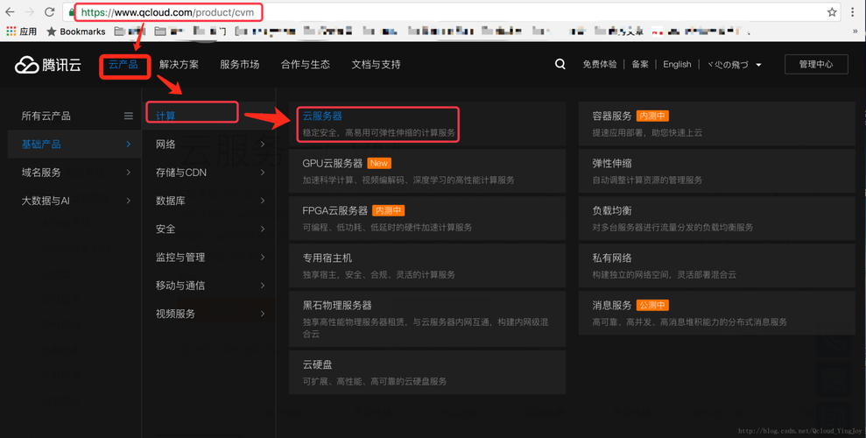This screenshot has width=866, height=438.
Task: Expand 大数据与AI category chevron
Action: coord(129,201)
